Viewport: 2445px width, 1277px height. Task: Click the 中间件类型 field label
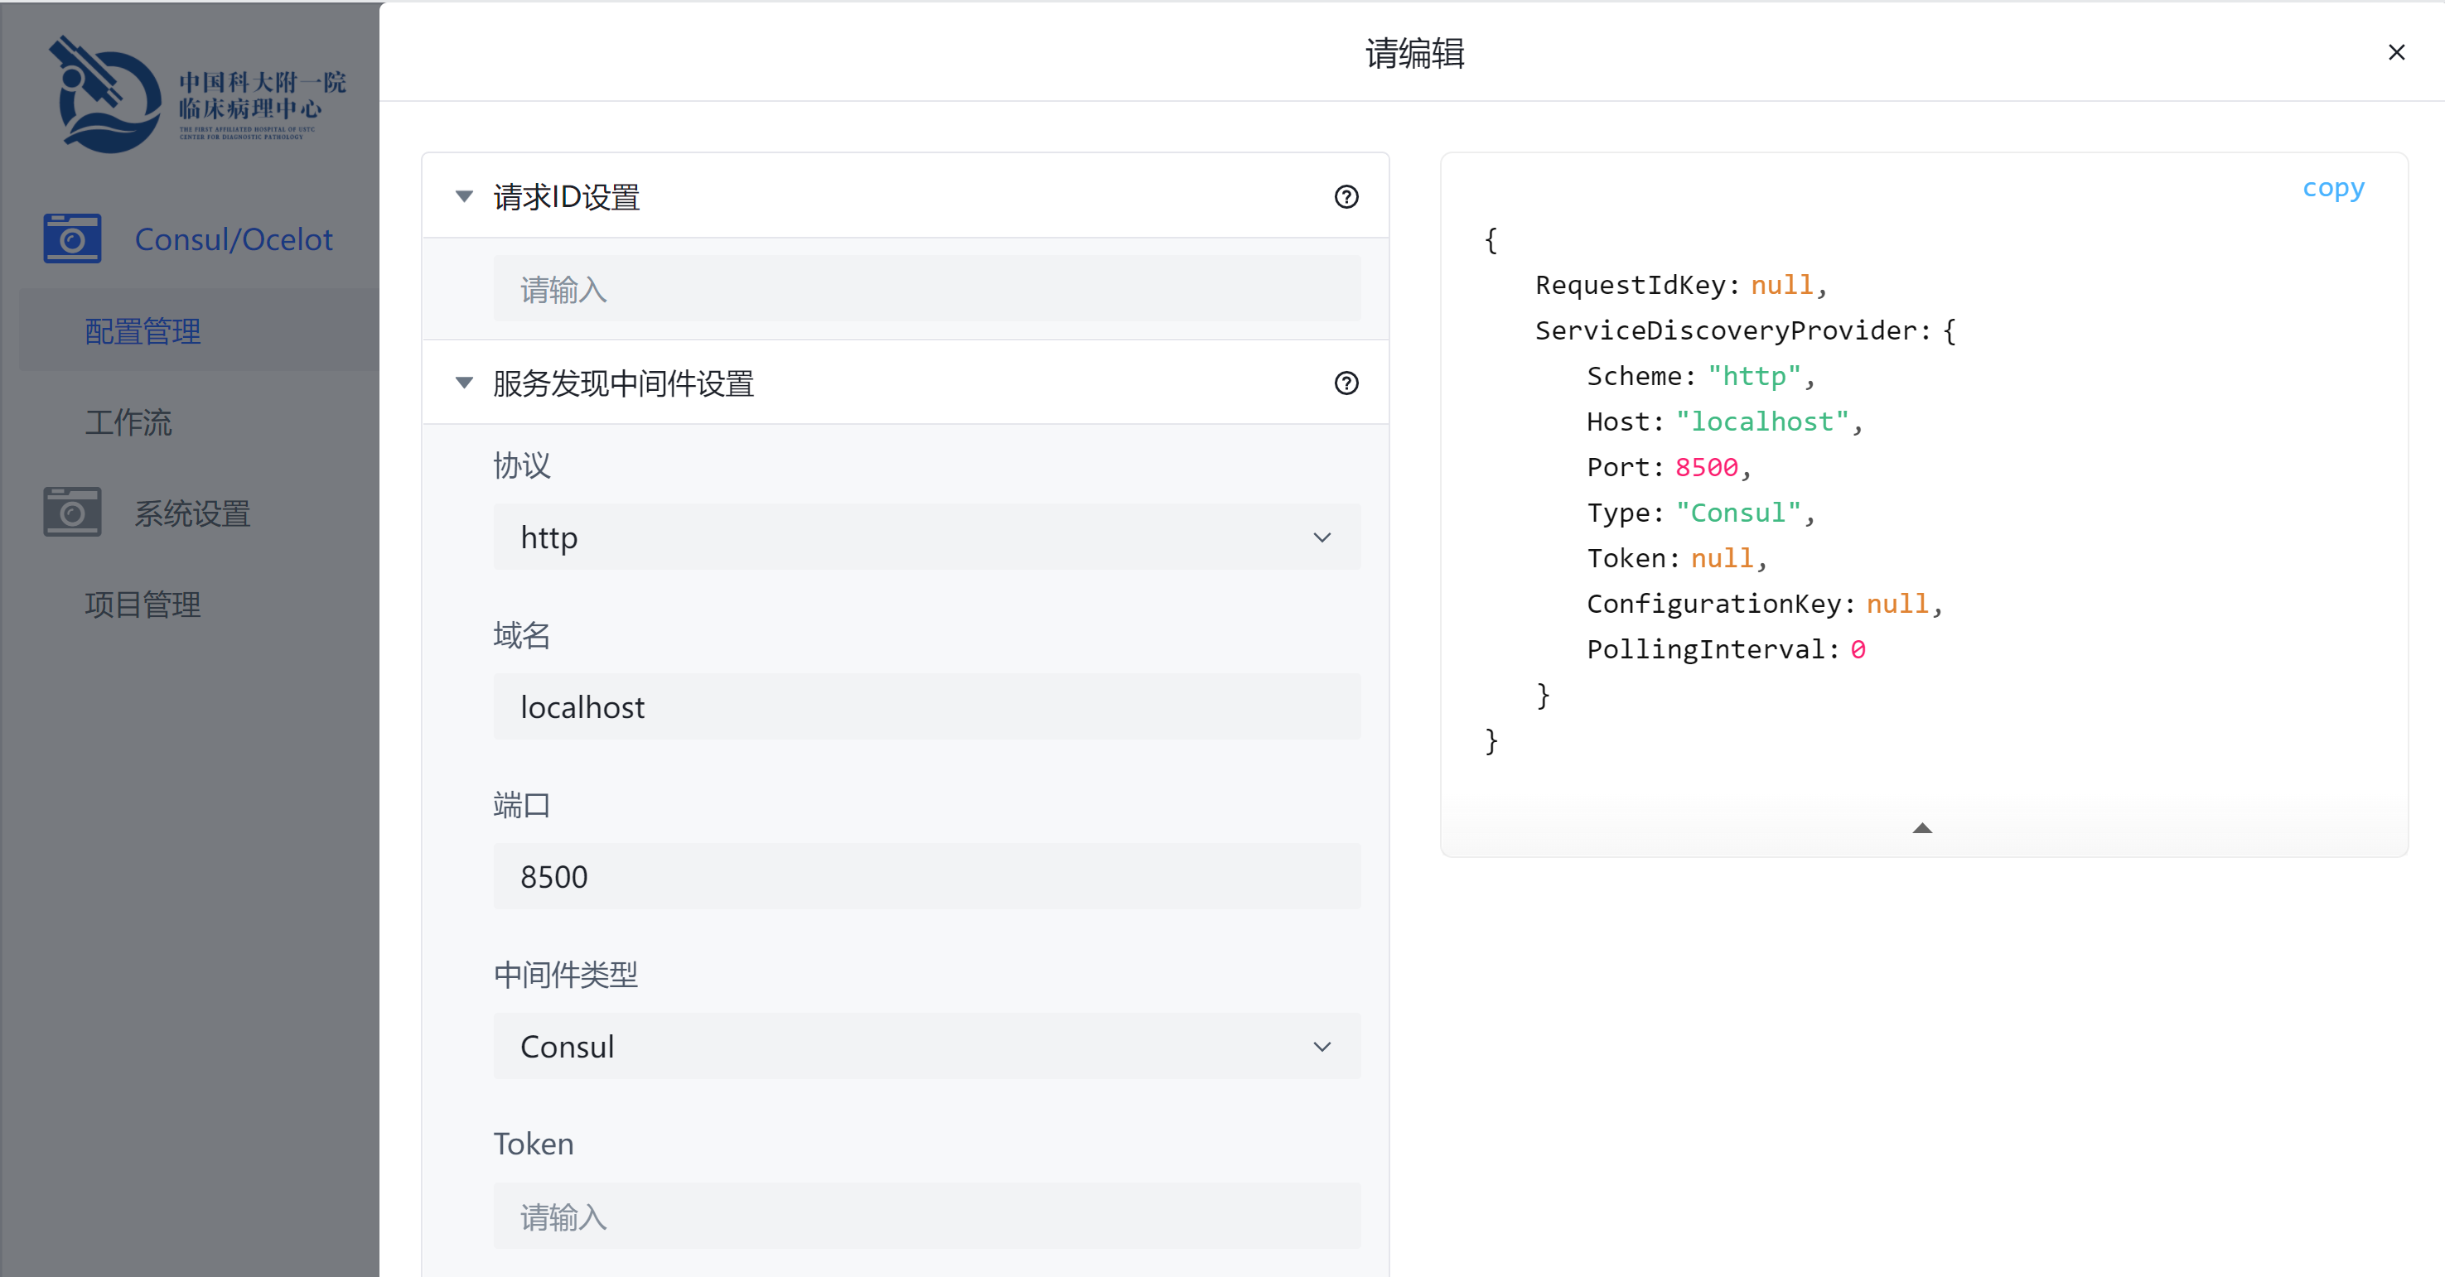[566, 975]
